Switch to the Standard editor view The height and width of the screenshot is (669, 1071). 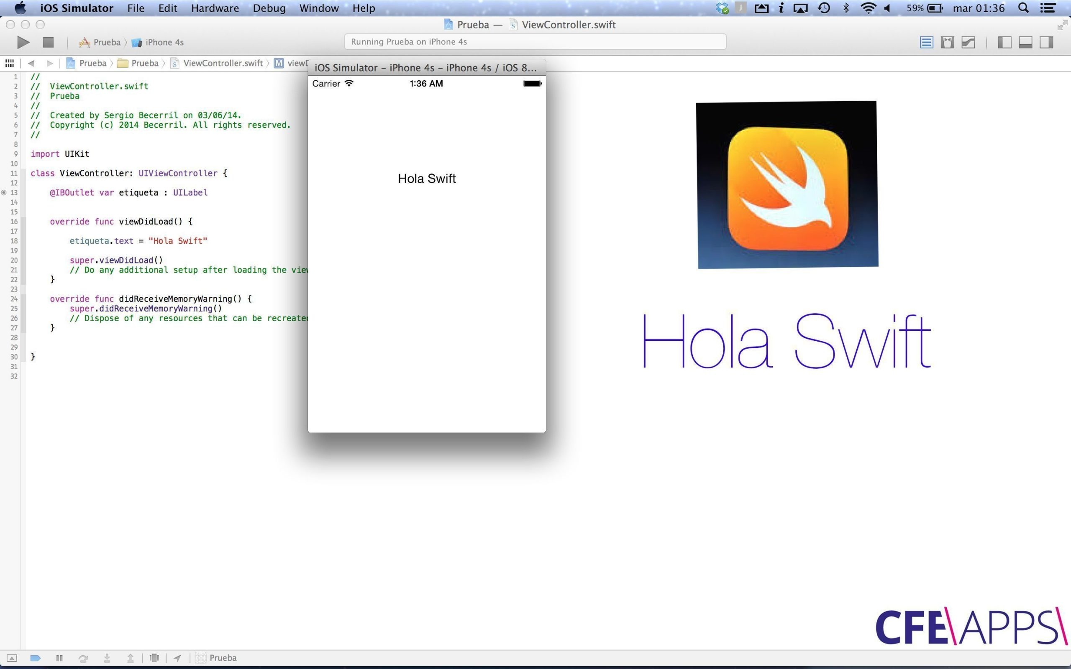[x=926, y=43]
